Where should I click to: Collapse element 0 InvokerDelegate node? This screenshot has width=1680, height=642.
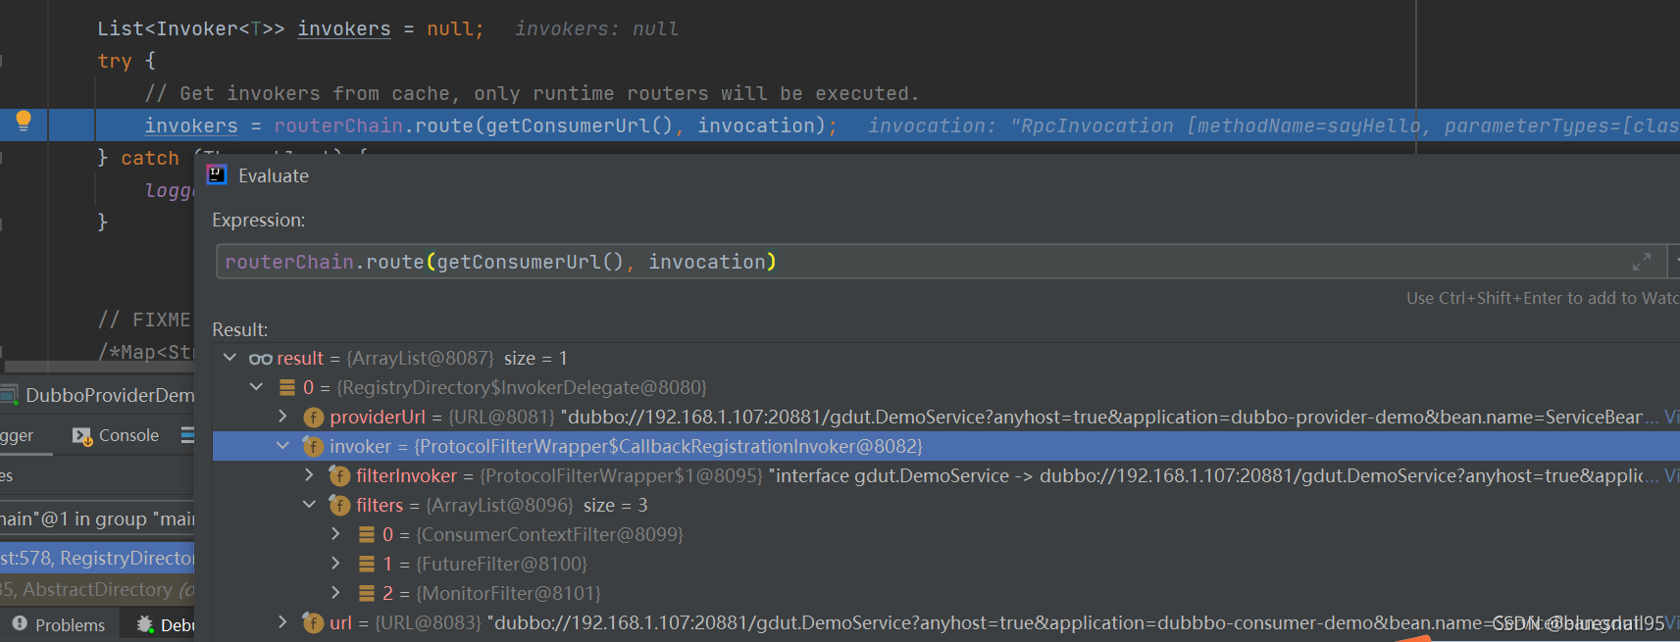(x=257, y=387)
